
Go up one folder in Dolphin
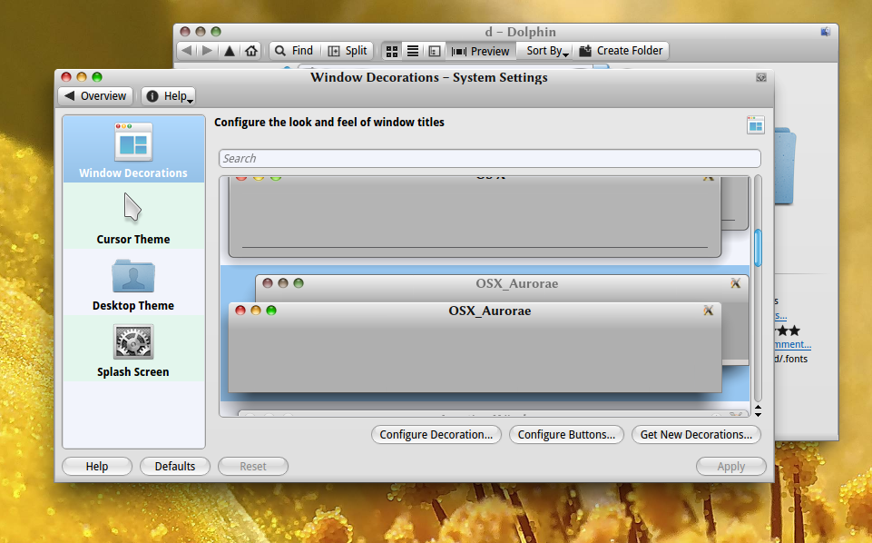coord(230,51)
